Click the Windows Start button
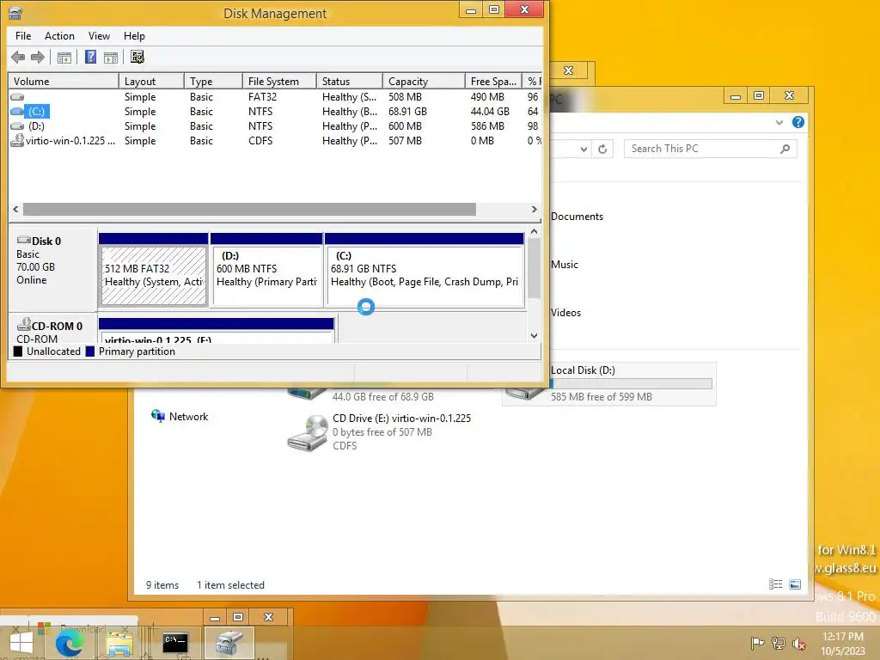This screenshot has height=660, width=880. 21,643
